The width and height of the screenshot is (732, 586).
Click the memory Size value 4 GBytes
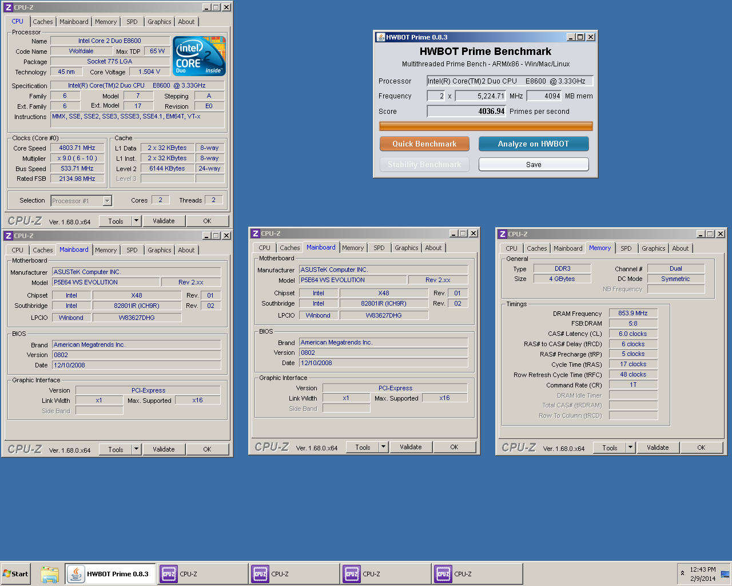point(562,279)
